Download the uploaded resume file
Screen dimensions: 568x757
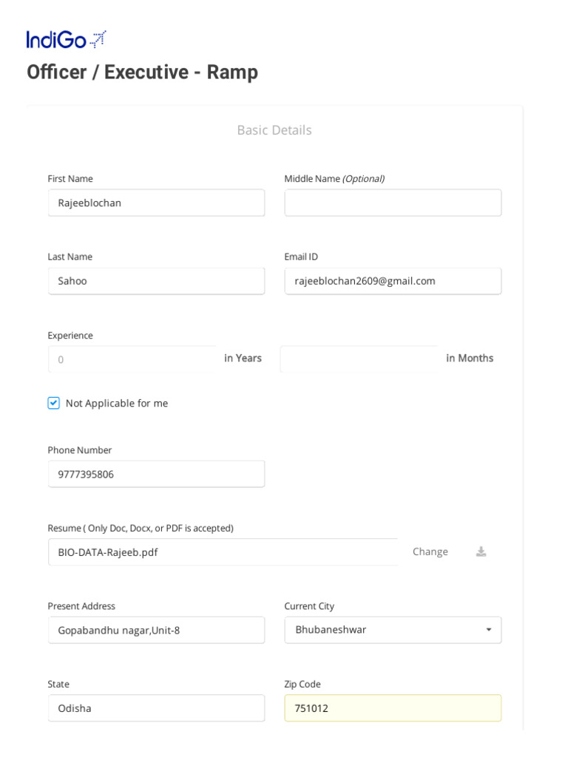click(x=481, y=551)
